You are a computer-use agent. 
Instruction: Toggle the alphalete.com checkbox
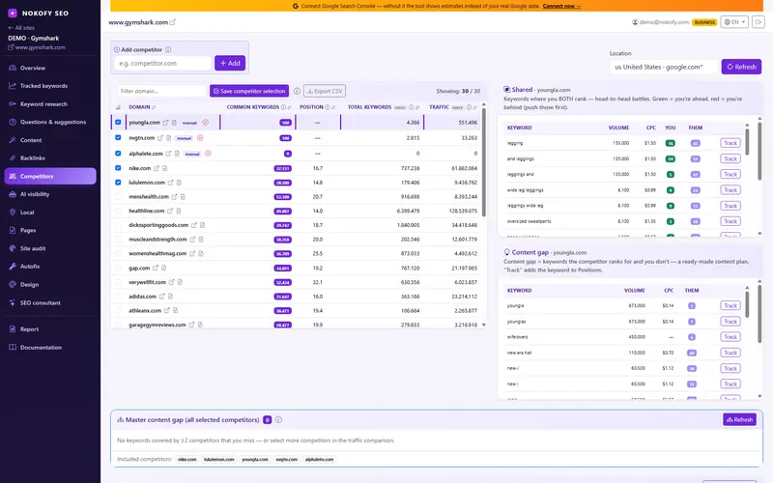pyautogui.click(x=118, y=154)
